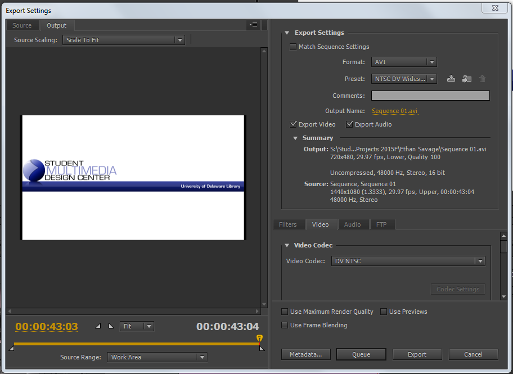Uncheck the Export Video checkbox
The height and width of the screenshot is (374, 513).
tap(293, 124)
